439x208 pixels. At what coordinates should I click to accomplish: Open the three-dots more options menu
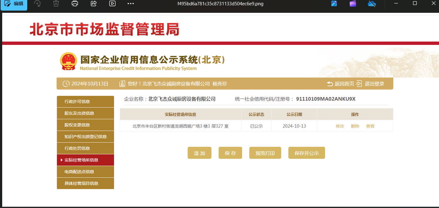pos(131,4)
